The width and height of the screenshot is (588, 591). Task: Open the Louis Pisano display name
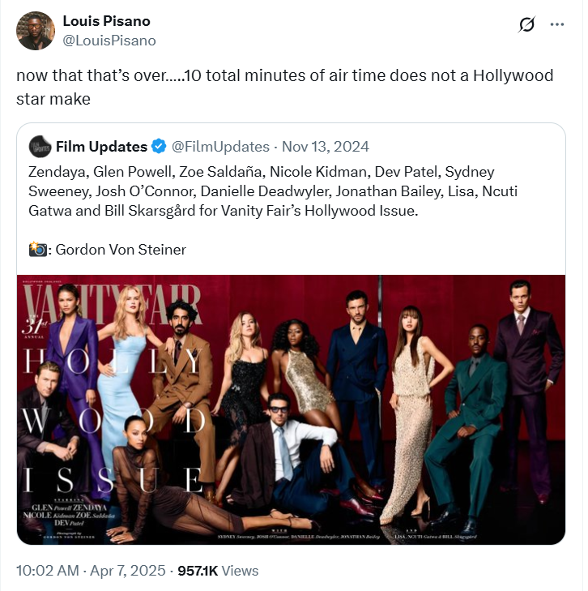click(106, 21)
